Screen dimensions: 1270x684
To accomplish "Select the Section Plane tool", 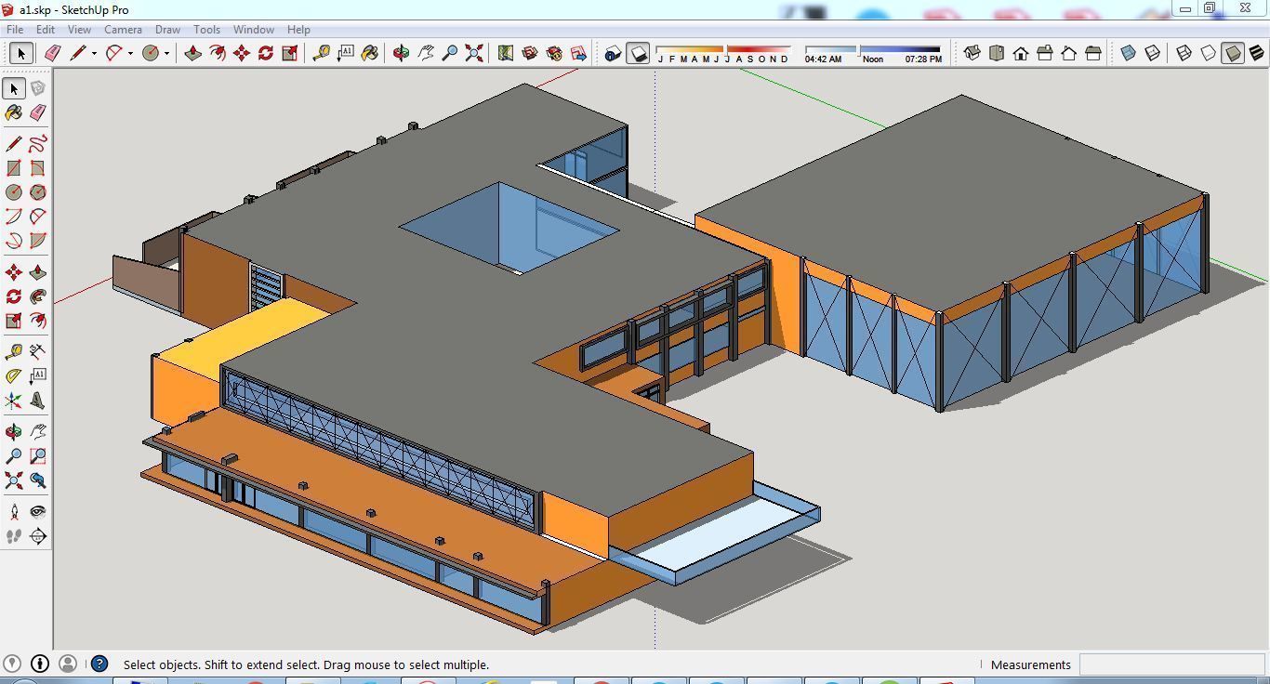I will click(x=38, y=536).
